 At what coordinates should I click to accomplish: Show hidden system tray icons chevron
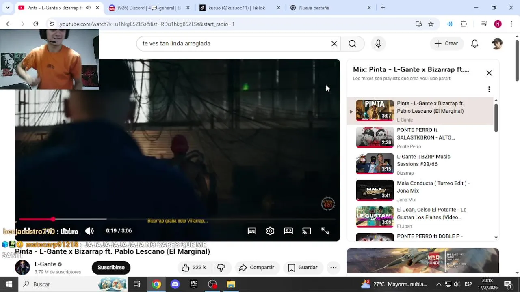439,284
